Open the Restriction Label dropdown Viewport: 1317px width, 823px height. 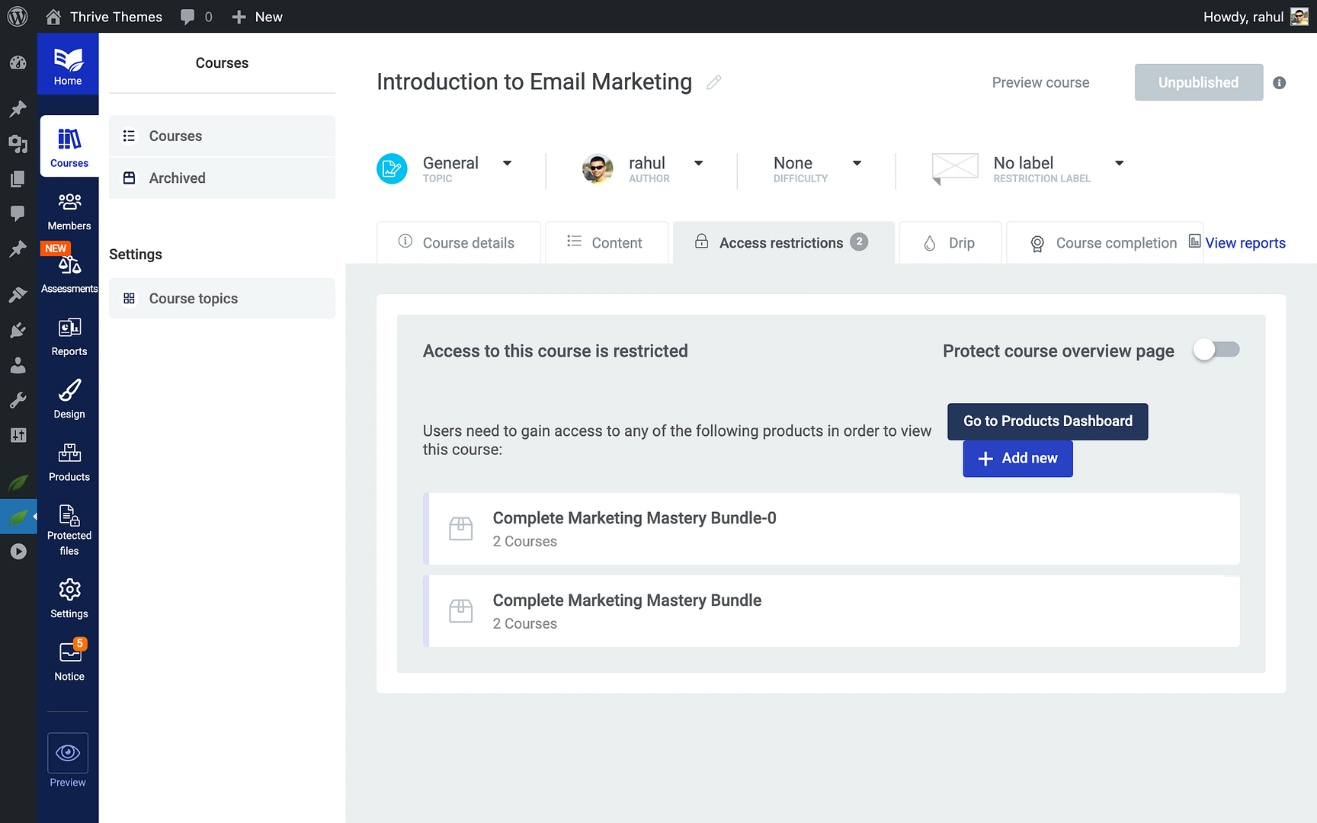tap(1119, 163)
